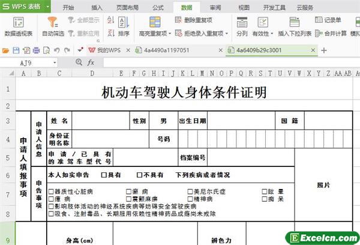Click the title 机动车驾驶人身体条件证明
The height and width of the screenshot is (245, 360).
(x=184, y=92)
